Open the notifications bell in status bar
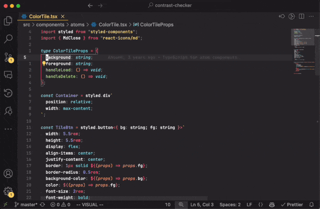 (311, 205)
